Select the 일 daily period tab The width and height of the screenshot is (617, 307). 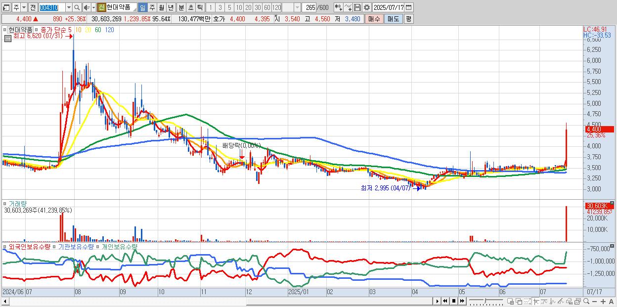[142, 7]
